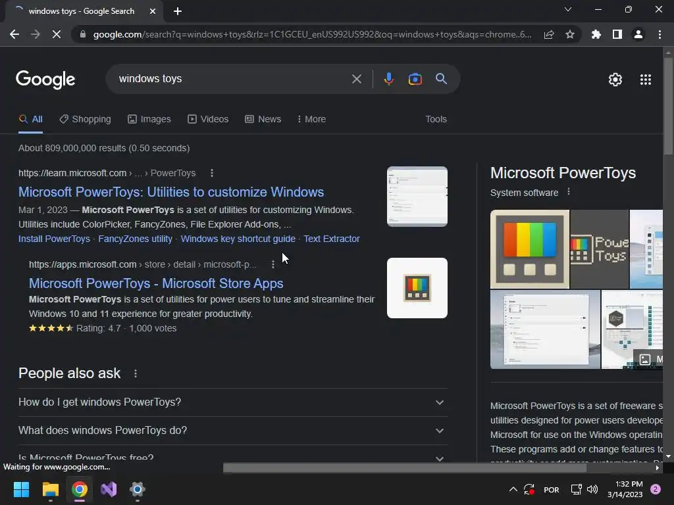Open the FancyZones utility sitelink
The height and width of the screenshot is (505, 674).
135,239
